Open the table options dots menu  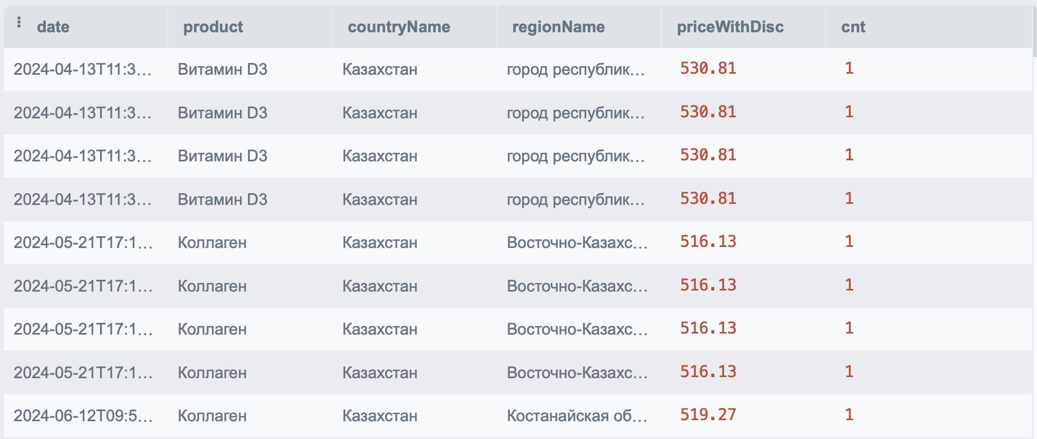coord(19,22)
